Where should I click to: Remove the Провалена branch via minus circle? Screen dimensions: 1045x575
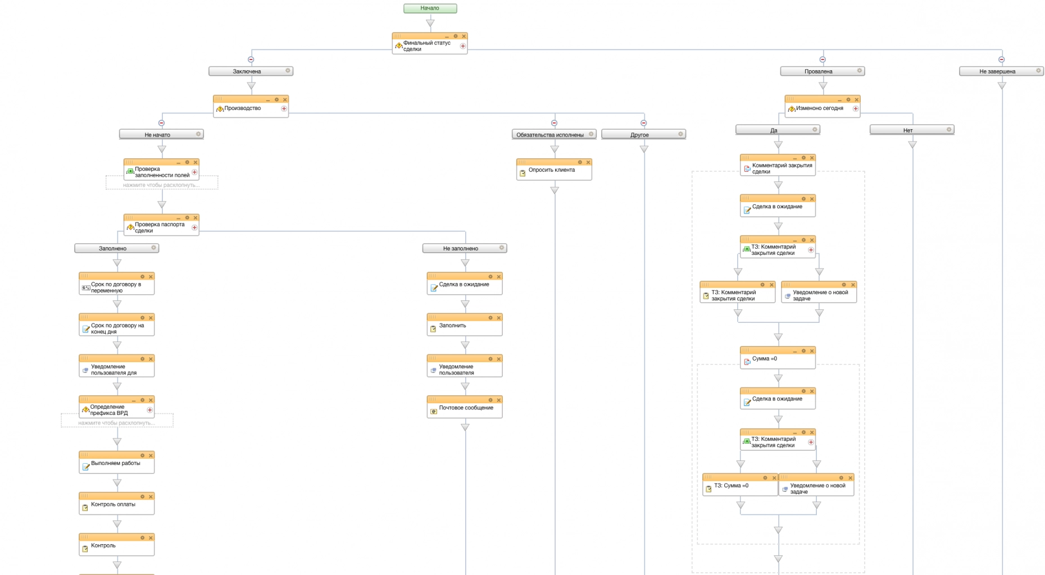pos(823,60)
